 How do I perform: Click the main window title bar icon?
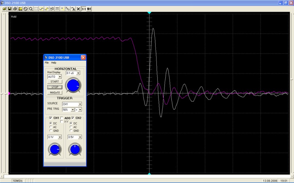[2, 3]
